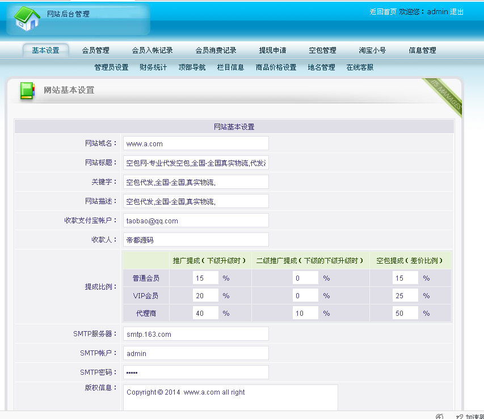Switch to the 提现申请 tab

[272, 50]
